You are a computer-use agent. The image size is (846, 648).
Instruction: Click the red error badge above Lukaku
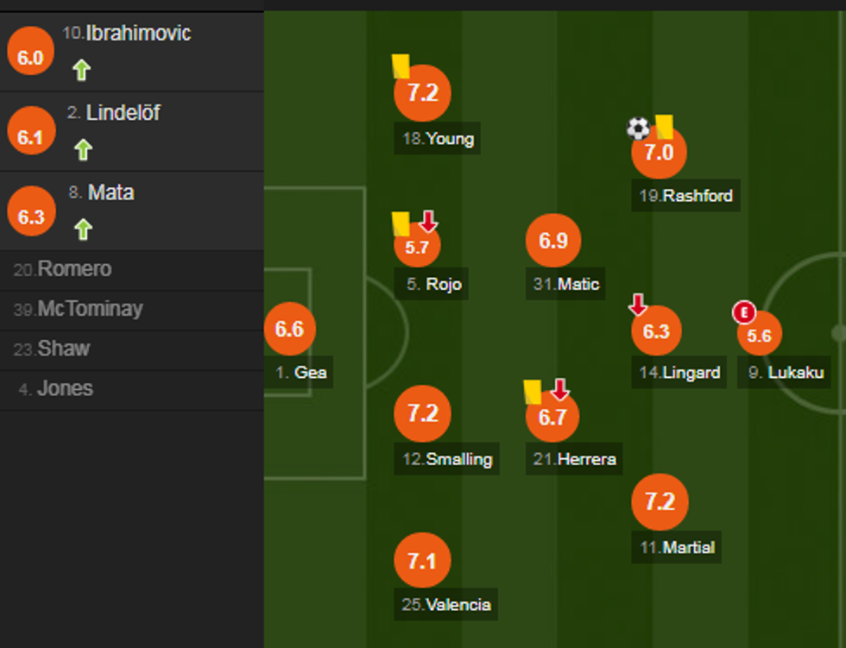(x=744, y=312)
